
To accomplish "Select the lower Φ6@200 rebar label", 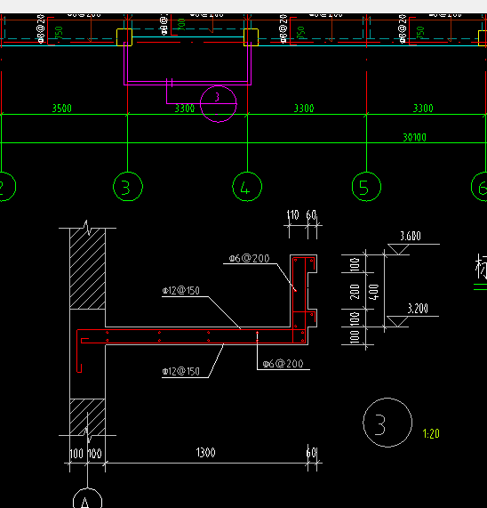I will tap(283, 364).
